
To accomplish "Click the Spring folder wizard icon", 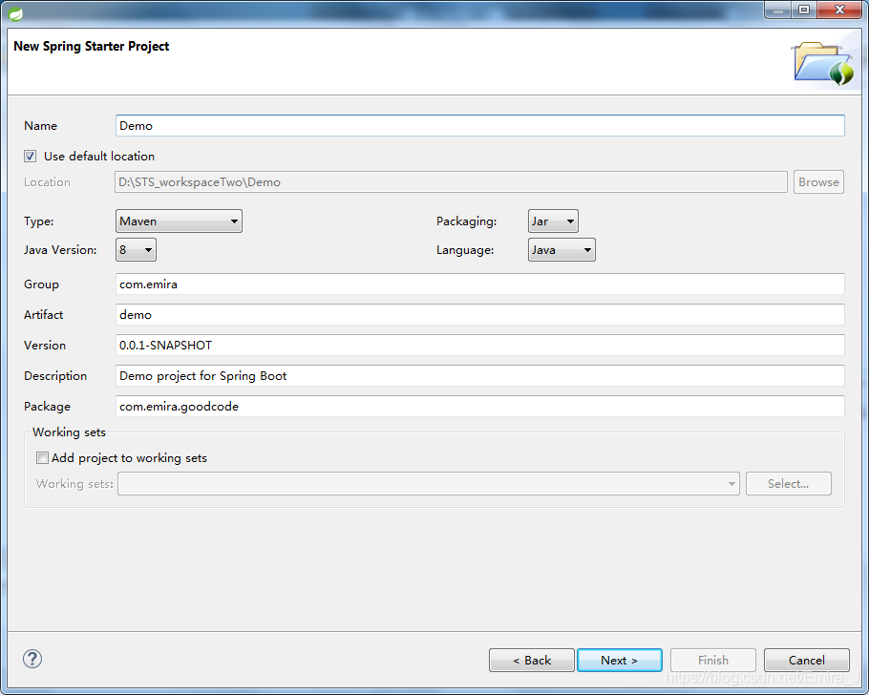I will [823, 64].
